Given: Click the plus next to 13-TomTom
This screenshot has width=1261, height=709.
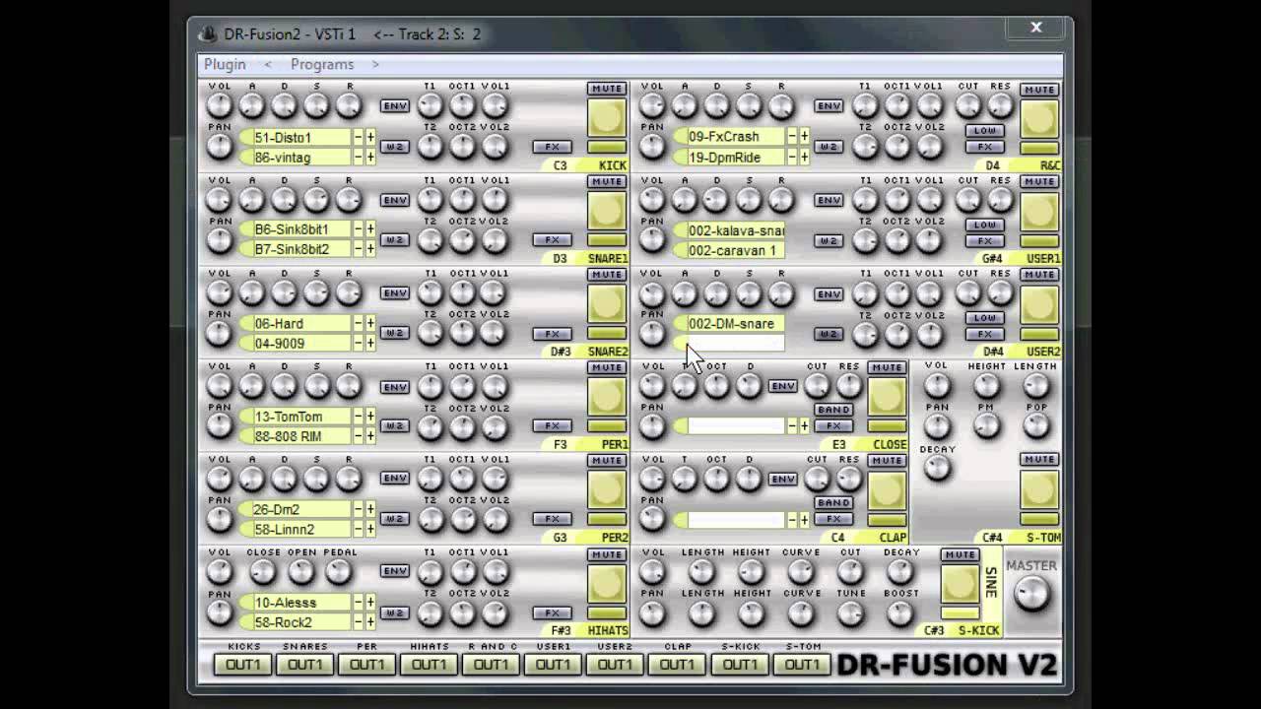Looking at the screenshot, I should (x=370, y=417).
